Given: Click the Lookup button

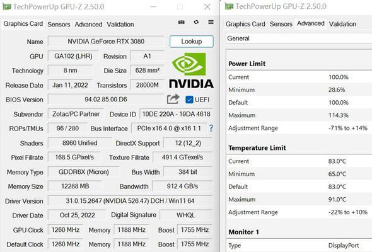Looking at the screenshot, I should click(x=192, y=42).
